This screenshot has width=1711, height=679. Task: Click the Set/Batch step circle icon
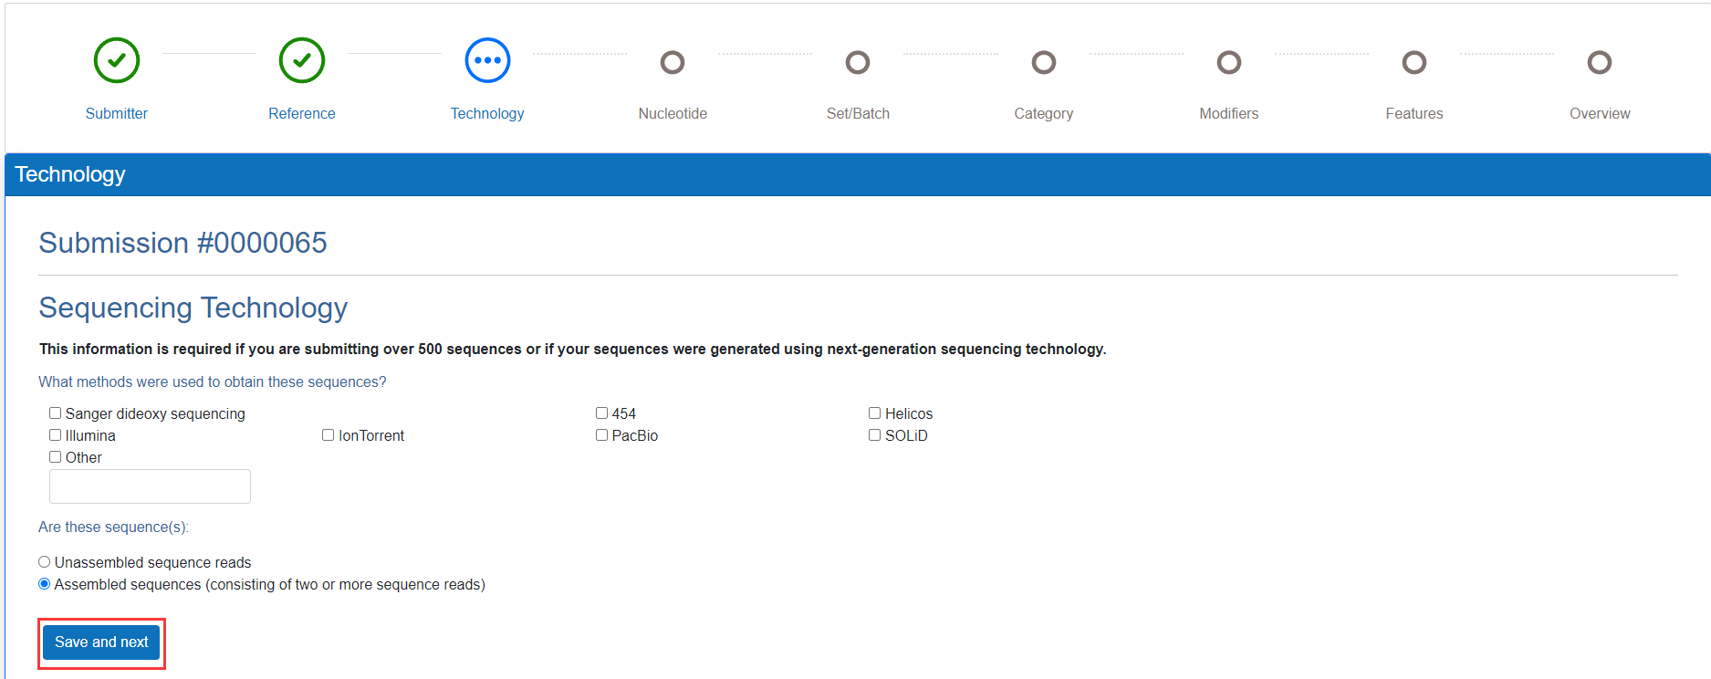click(858, 62)
